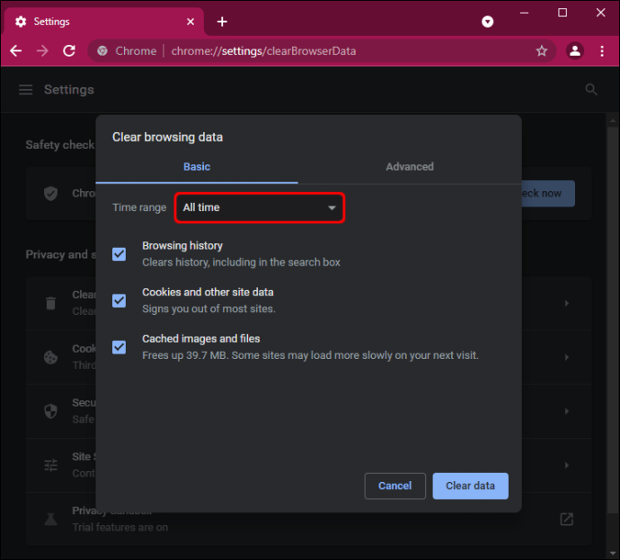This screenshot has height=560, width=620.
Task: Uncheck Cached images and files
Action: [119, 347]
